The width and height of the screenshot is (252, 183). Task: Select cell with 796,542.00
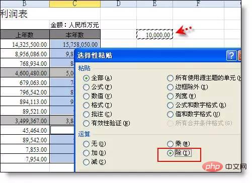pos(25,92)
